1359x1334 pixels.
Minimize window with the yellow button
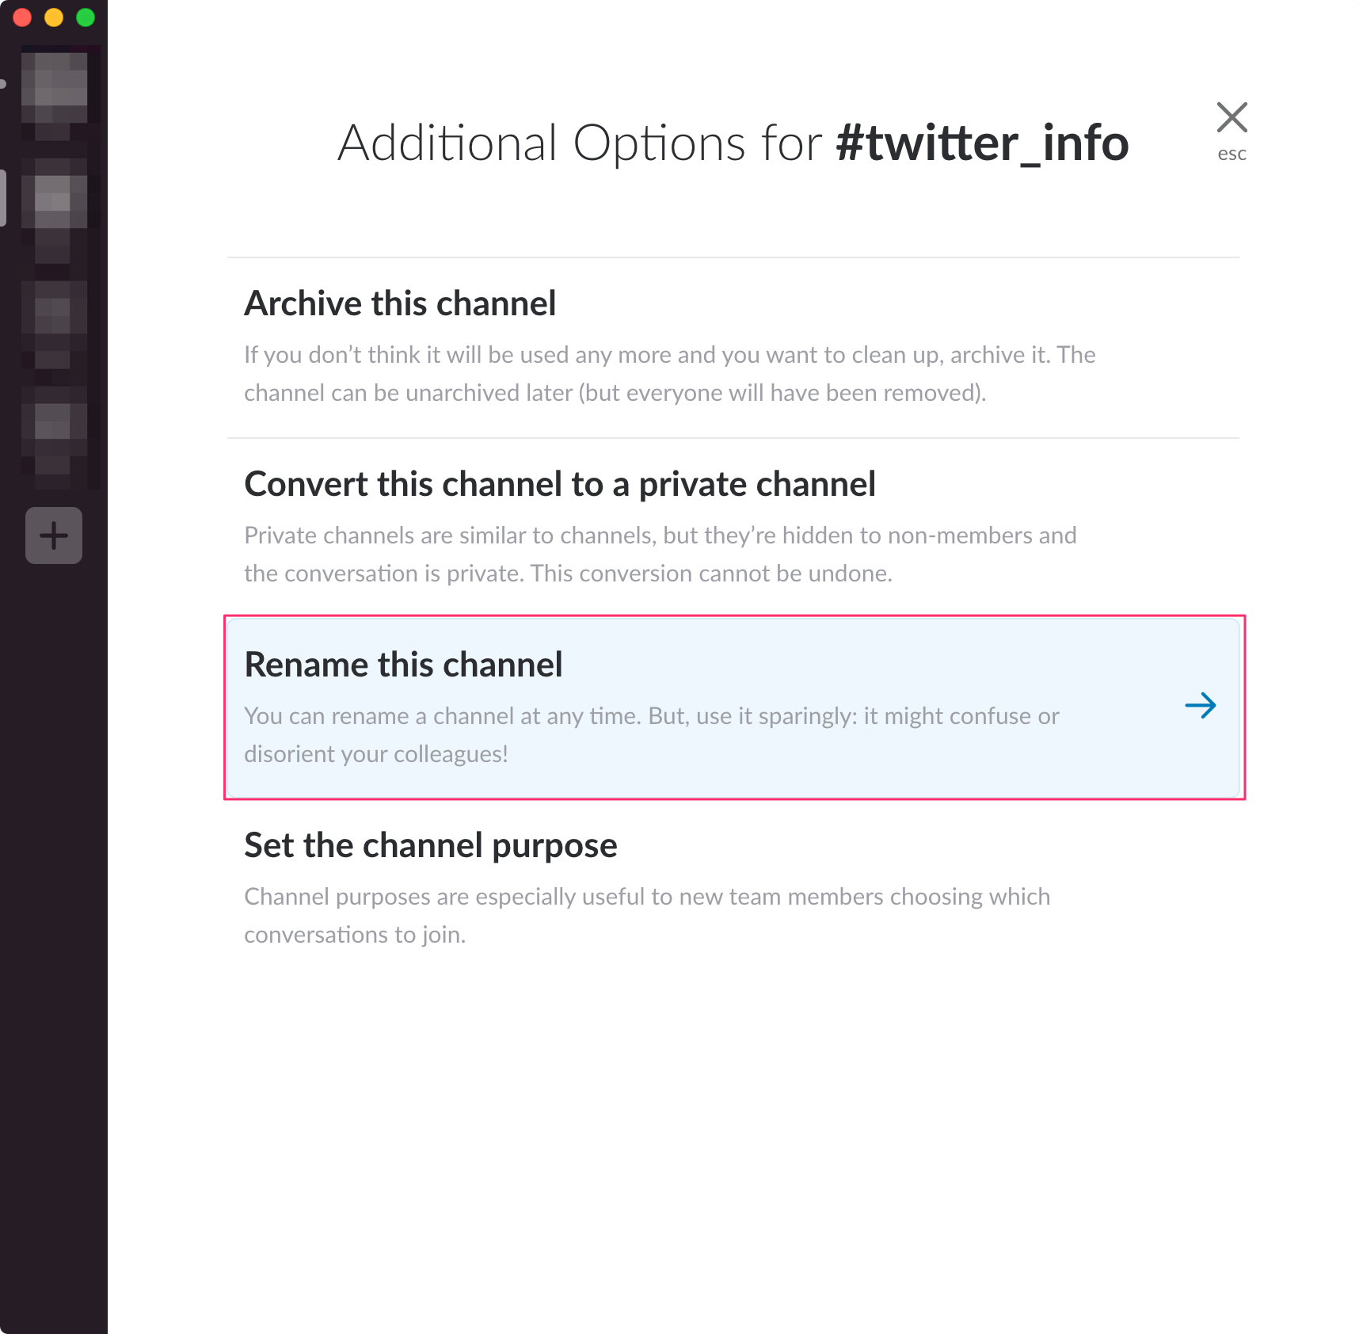click(54, 17)
